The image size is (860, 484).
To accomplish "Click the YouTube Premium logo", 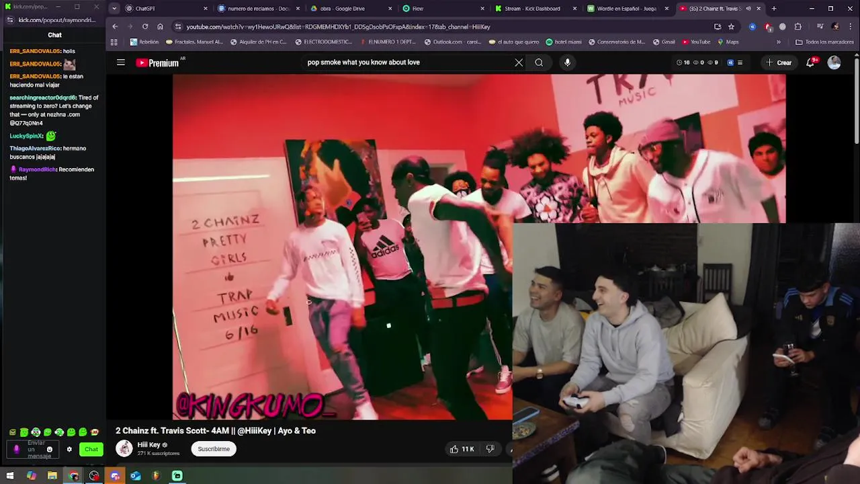I will [x=159, y=63].
